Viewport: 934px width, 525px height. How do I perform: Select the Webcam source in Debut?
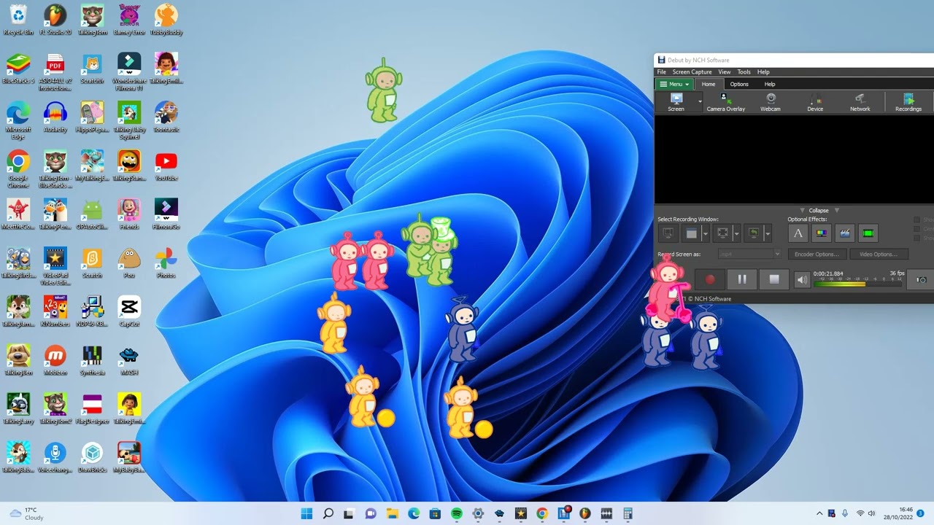click(x=771, y=102)
